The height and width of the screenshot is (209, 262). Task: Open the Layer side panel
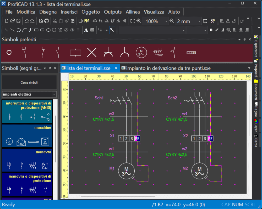tap(256, 125)
